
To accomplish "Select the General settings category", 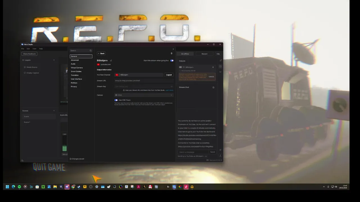I will (x=81, y=56).
